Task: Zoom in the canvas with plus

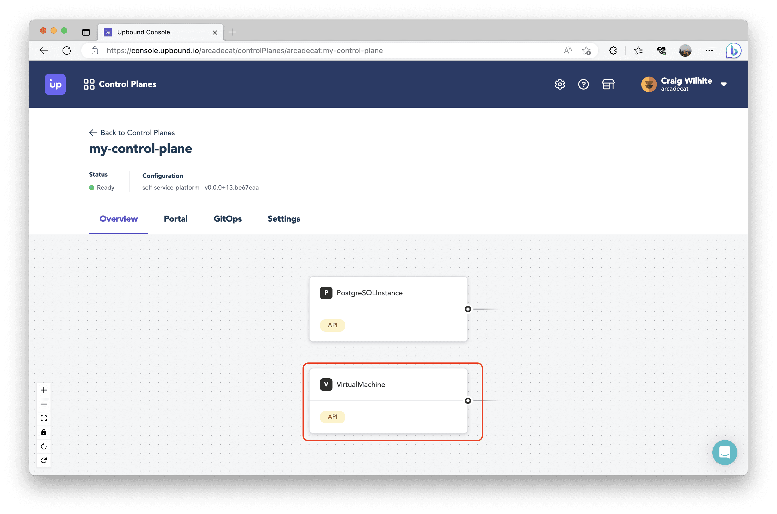Action: pyautogui.click(x=44, y=390)
